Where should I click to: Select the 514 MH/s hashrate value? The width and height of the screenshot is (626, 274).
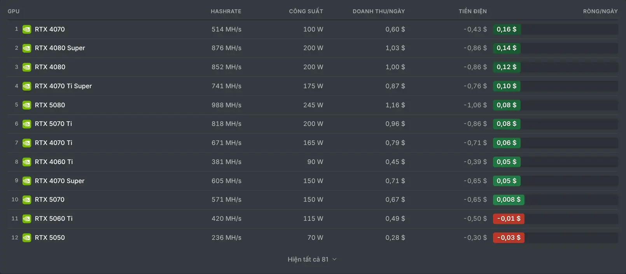226,29
